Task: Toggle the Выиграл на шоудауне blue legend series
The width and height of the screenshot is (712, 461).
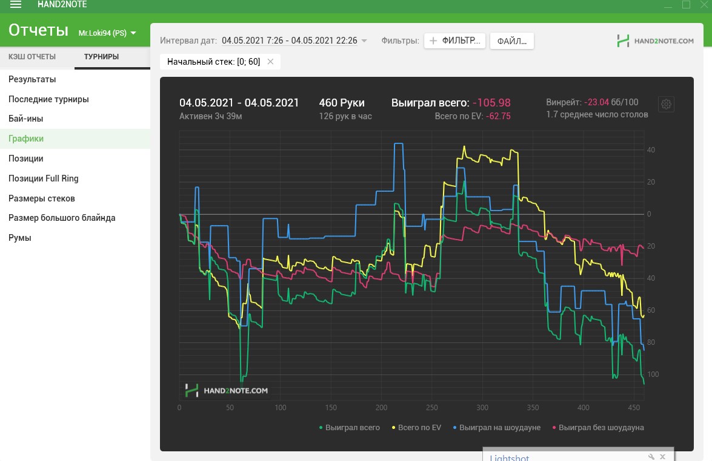Action: point(497,428)
